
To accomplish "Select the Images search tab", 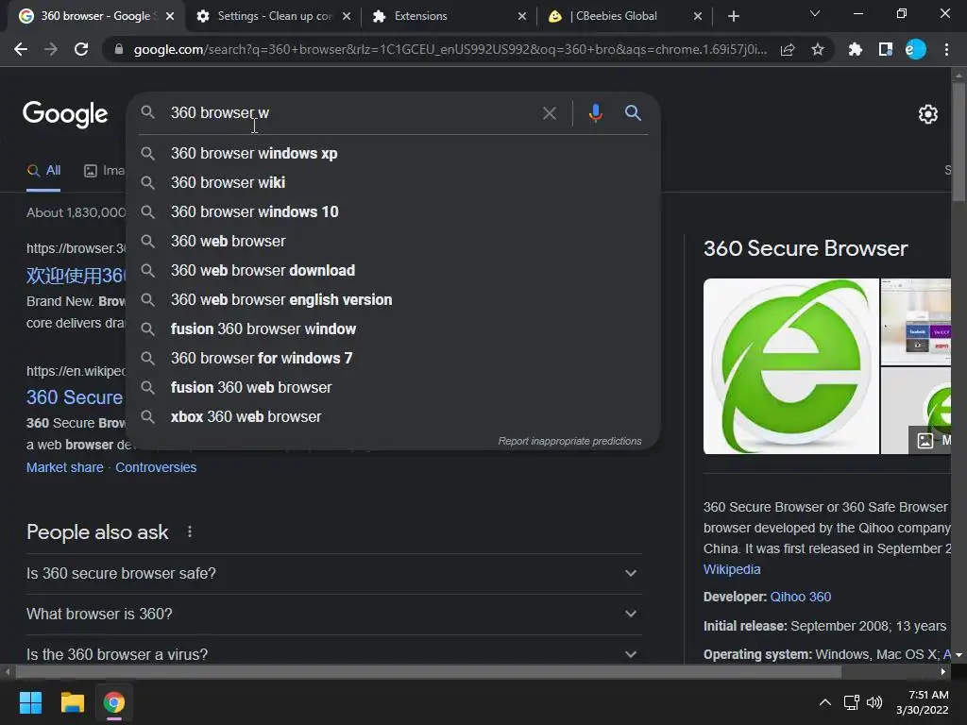I will (104, 171).
